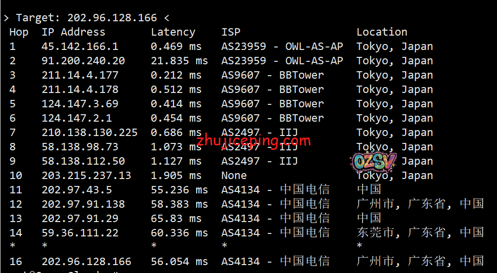Image resolution: width=497 pixels, height=273 pixels.
Task: Select IP address 45.142.166.1
Action: (x=80, y=46)
